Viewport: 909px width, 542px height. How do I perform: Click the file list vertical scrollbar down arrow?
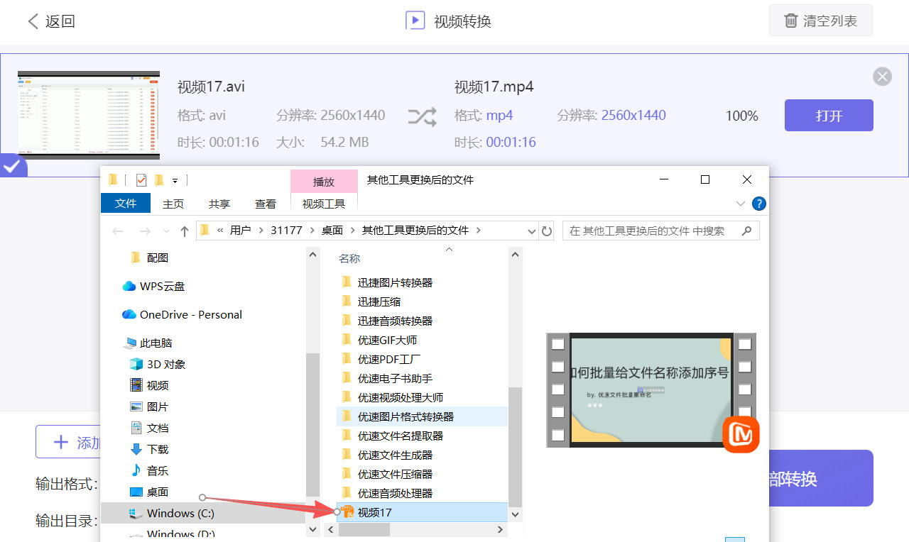[516, 514]
